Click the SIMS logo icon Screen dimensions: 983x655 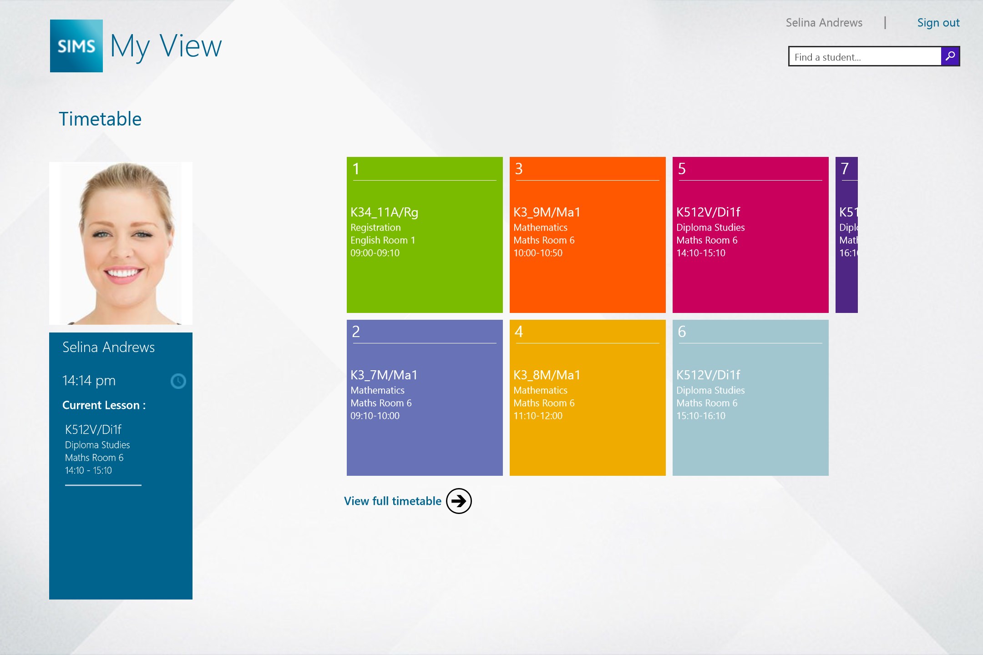coord(76,46)
